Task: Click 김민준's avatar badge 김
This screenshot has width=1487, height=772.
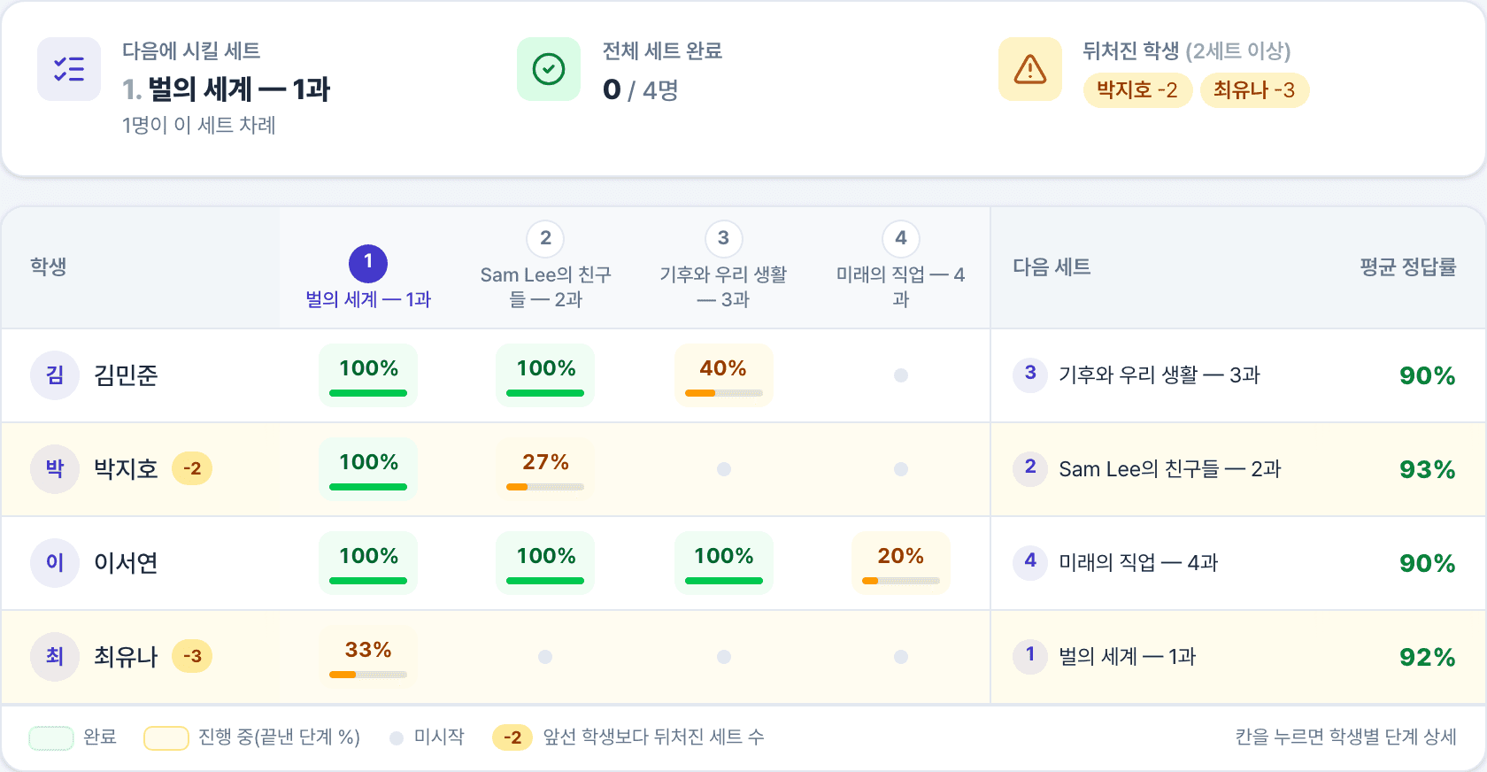Action: 55,375
